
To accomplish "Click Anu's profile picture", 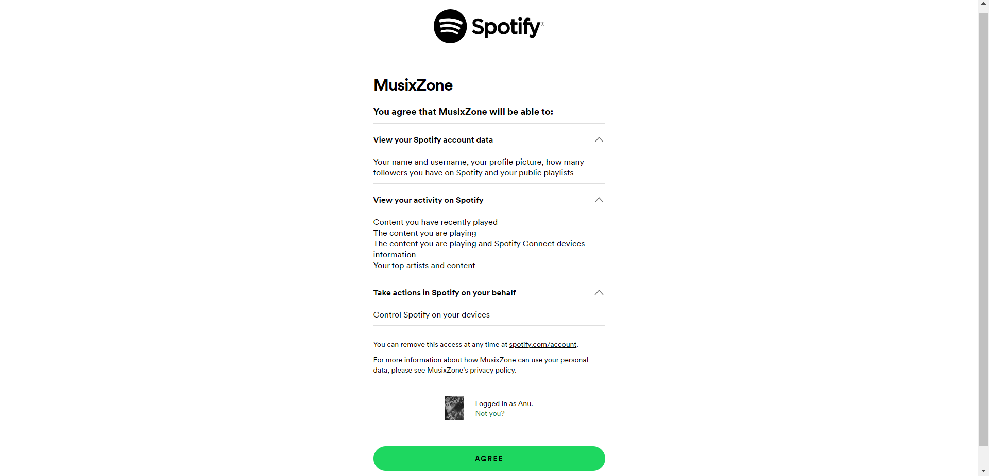I will click(454, 408).
